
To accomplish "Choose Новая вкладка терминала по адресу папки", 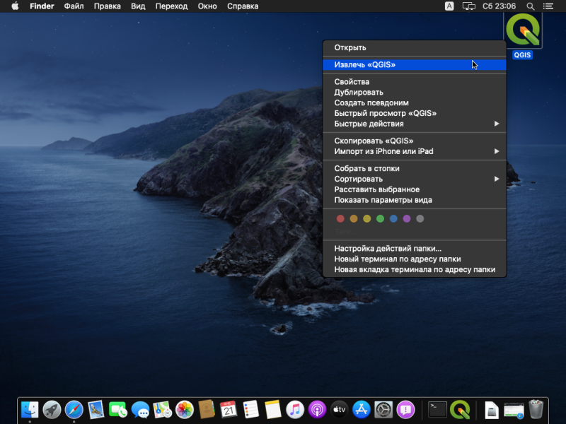I will [415, 270].
